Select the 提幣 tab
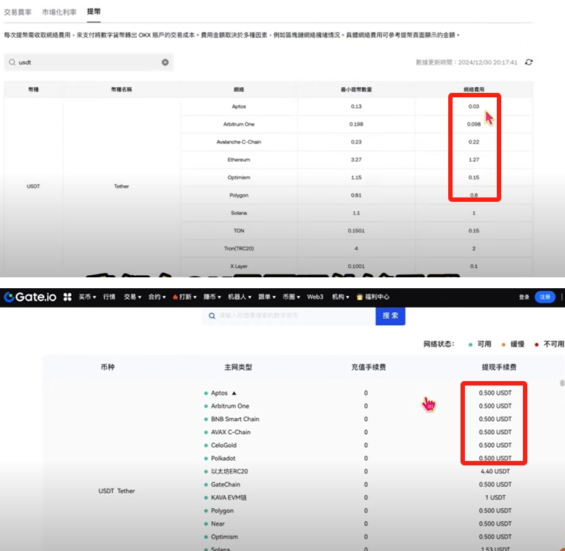This screenshot has height=551, width=565. (94, 12)
